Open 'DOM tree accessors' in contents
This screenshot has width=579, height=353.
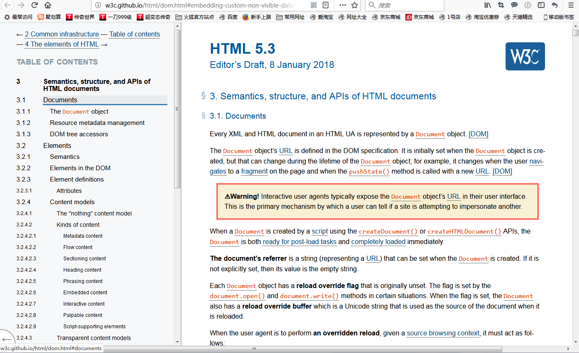click(x=79, y=134)
